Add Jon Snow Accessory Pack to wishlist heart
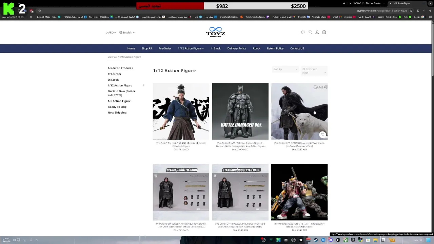The image size is (434, 244). [x=322, y=135]
